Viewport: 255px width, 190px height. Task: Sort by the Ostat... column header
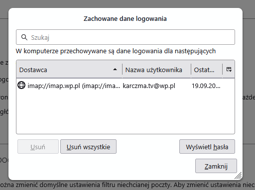pyautogui.click(x=207, y=70)
